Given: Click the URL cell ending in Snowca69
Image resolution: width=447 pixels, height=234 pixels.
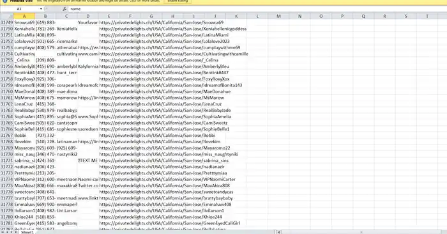Looking at the screenshot, I should click(162, 22).
